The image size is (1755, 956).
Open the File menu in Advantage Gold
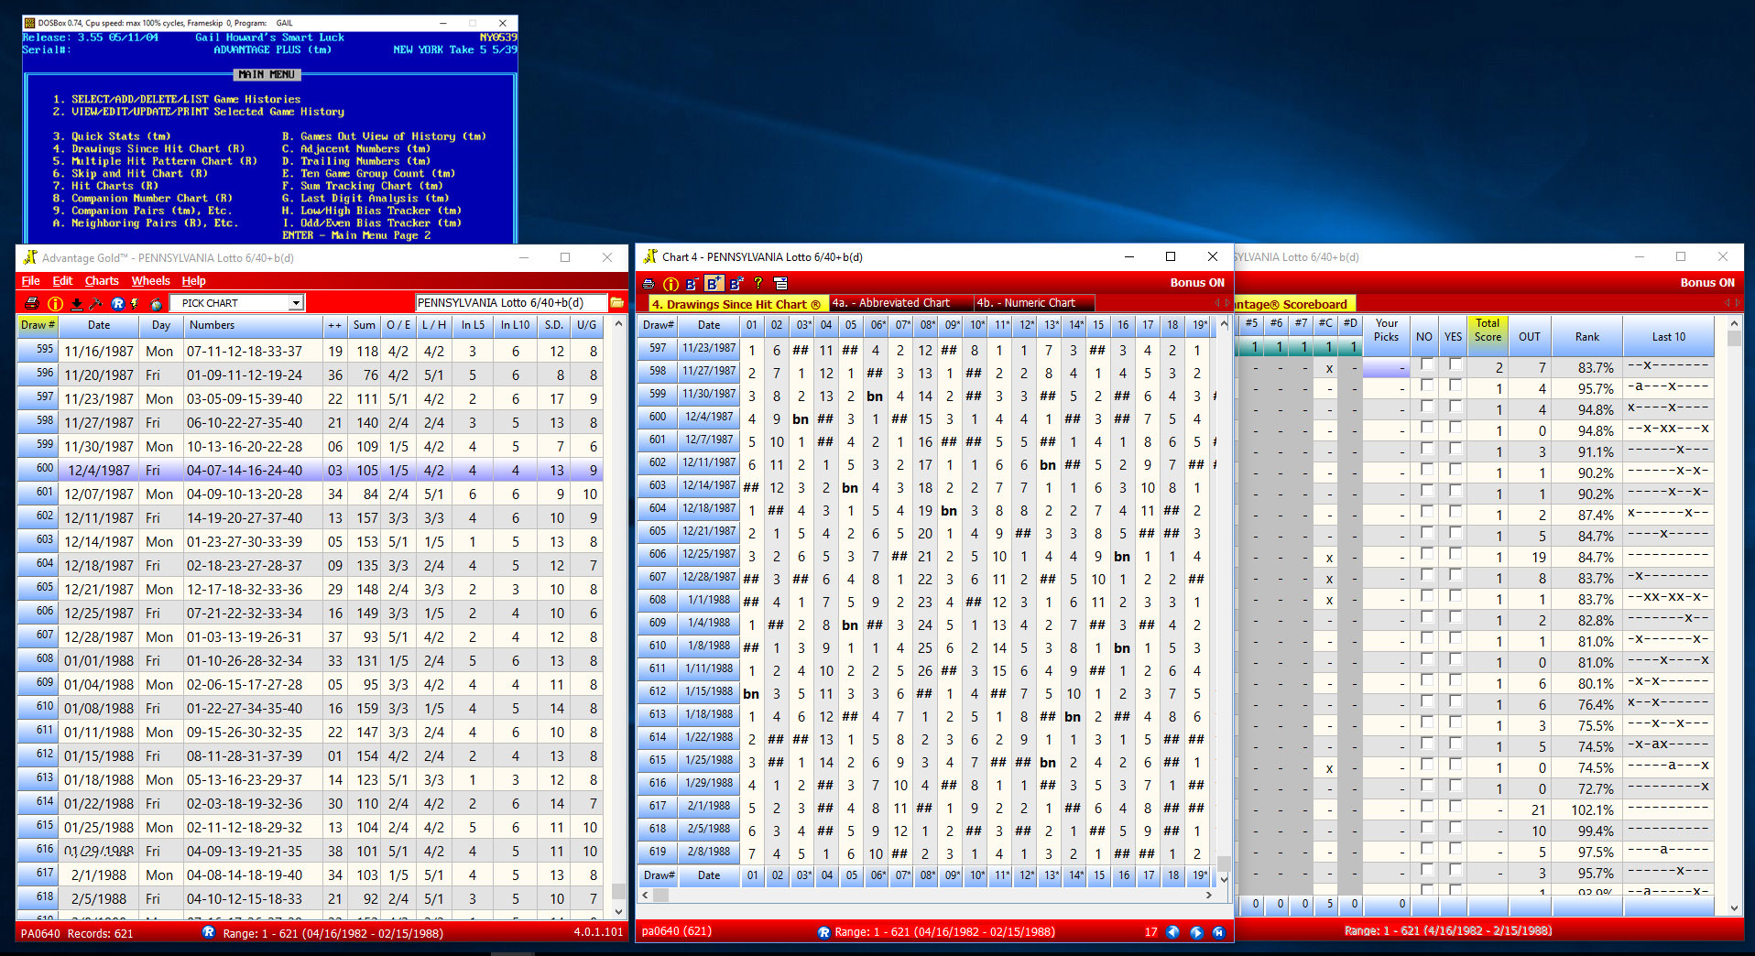(30, 281)
